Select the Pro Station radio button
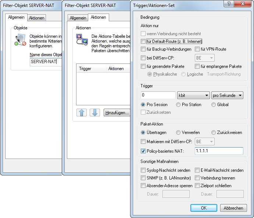Image resolution: width=254 pixels, height=218 pixels. (178, 105)
